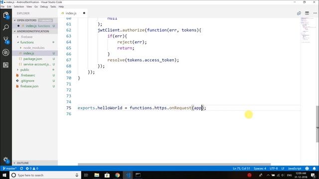
Task: Open errors and warnings count in status bar
Action: tap(32, 169)
